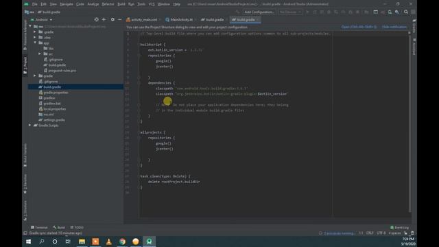
Task: Open the Refactor menu
Action: pyautogui.click(x=108, y=4)
